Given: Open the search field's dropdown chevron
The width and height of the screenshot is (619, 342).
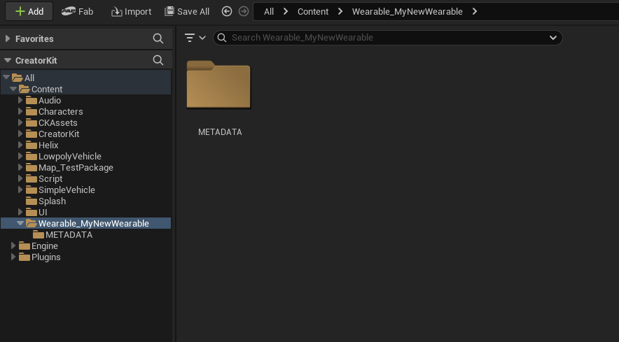Looking at the screenshot, I should pyautogui.click(x=553, y=38).
